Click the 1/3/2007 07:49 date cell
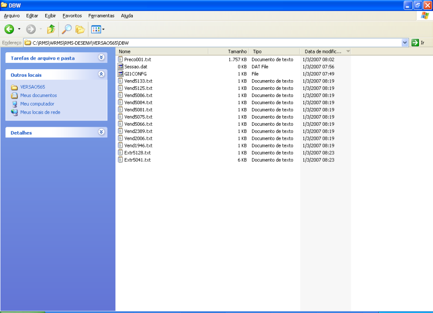 (318, 74)
